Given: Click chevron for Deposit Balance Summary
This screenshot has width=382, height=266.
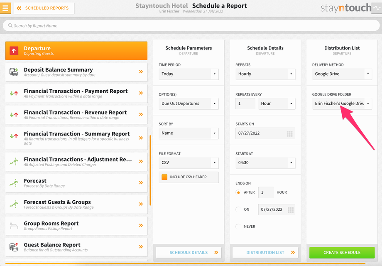Looking at the screenshot, I should (x=141, y=71).
